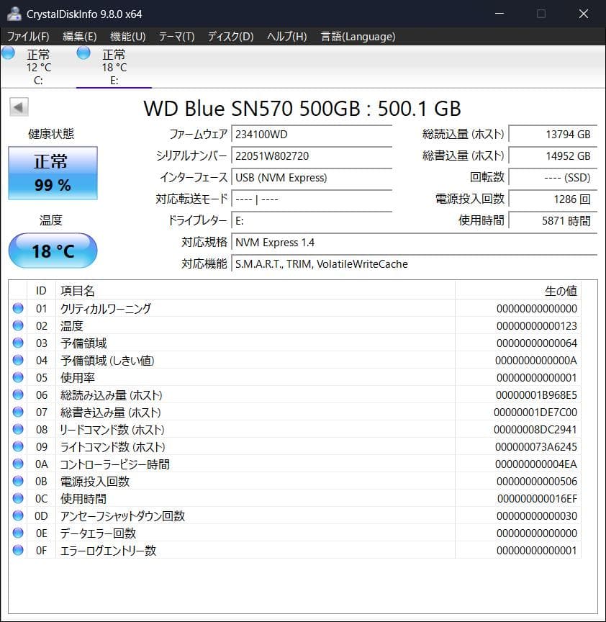Click the CrystalDiskInfo app icon in title bar
Screen dimensions: 606x622
pyautogui.click(x=14, y=14)
